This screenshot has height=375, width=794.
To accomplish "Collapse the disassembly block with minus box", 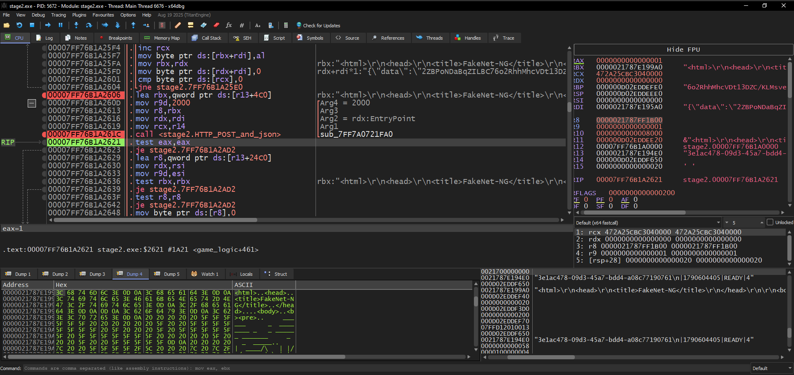I will tap(32, 103).
